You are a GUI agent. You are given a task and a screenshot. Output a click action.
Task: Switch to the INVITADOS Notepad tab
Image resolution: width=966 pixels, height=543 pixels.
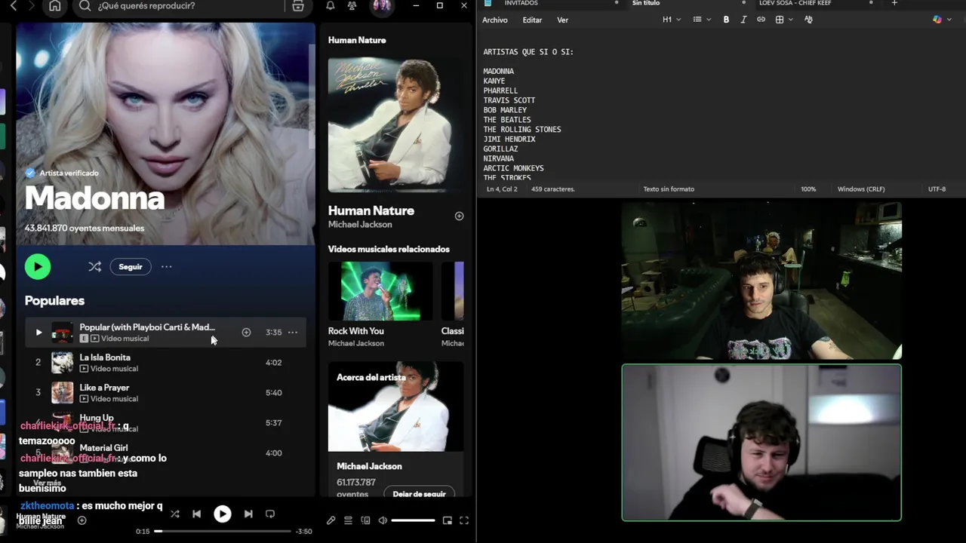(521, 3)
